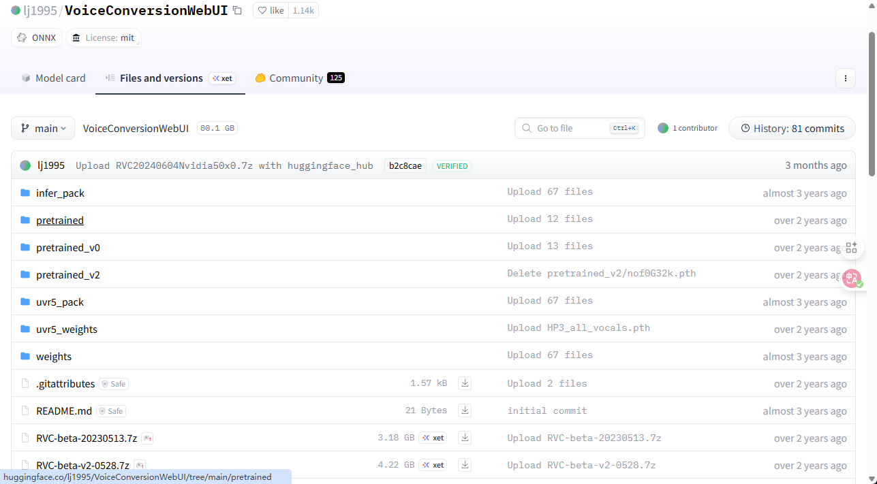Download the .gitattributes file
Image resolution: width=877 pixels, height=484 pixels.
coord(465,383)
